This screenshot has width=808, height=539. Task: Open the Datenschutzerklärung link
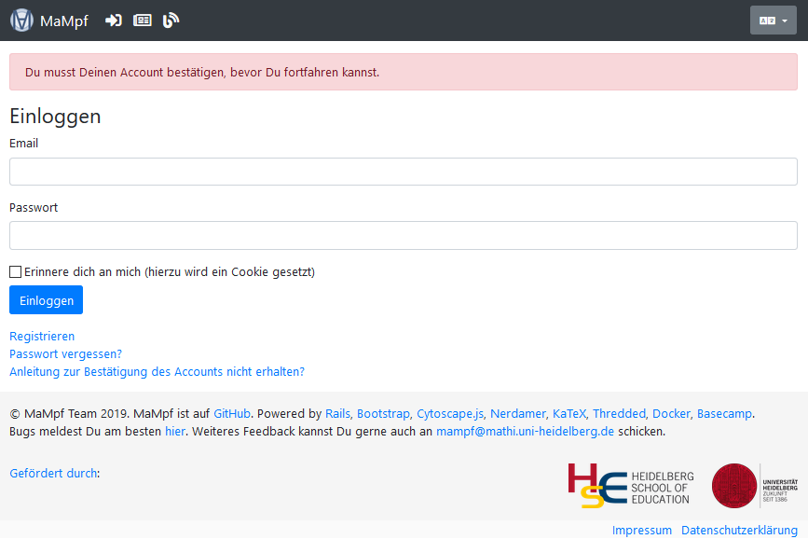[739, 531]
